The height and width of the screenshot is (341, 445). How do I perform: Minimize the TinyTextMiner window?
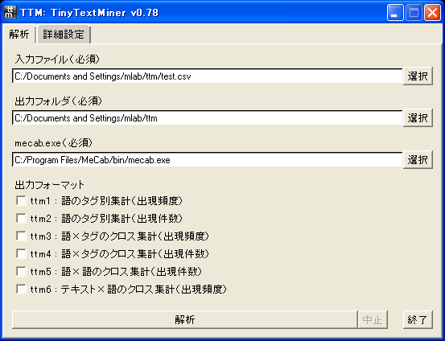pyautogui.click(x=395, y=13)
